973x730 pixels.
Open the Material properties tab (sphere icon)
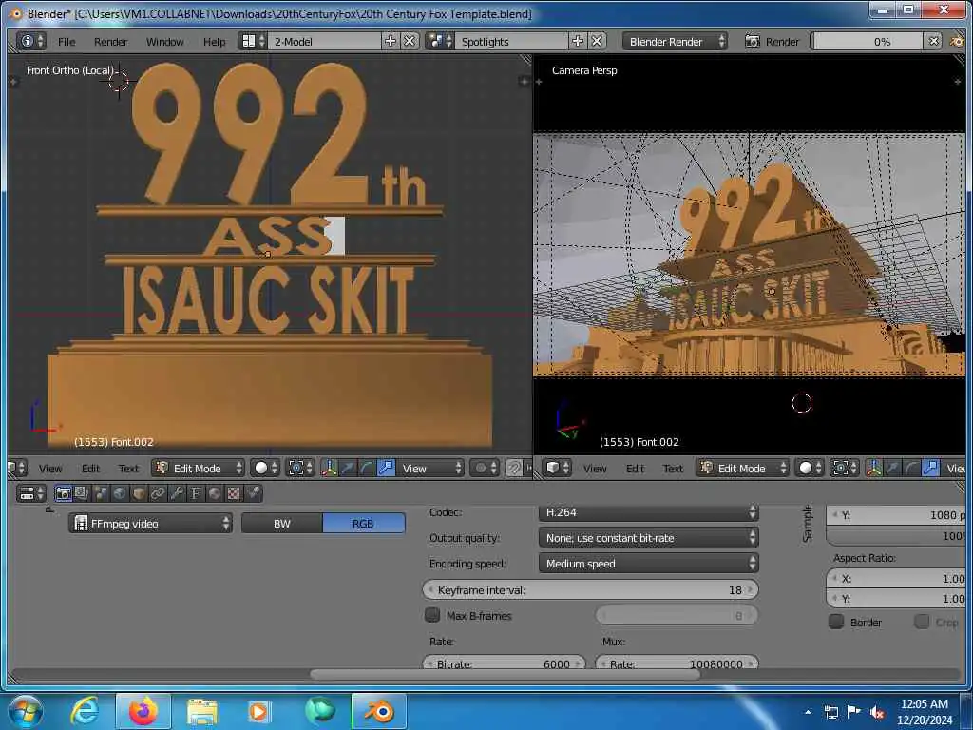[215, 493]
